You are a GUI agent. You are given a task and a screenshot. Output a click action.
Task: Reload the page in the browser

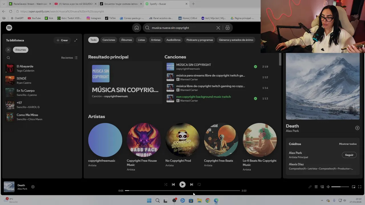[11, 11]
